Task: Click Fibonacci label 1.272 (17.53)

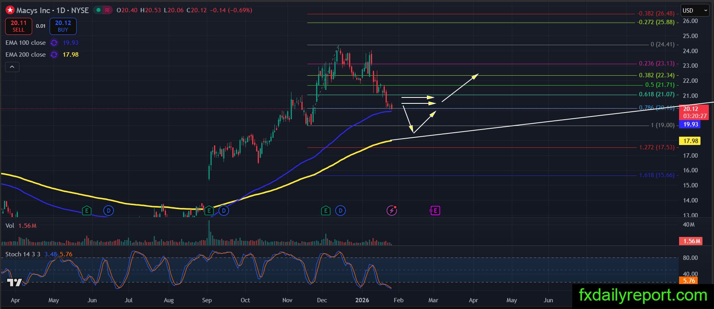Action: coord(657,147)
